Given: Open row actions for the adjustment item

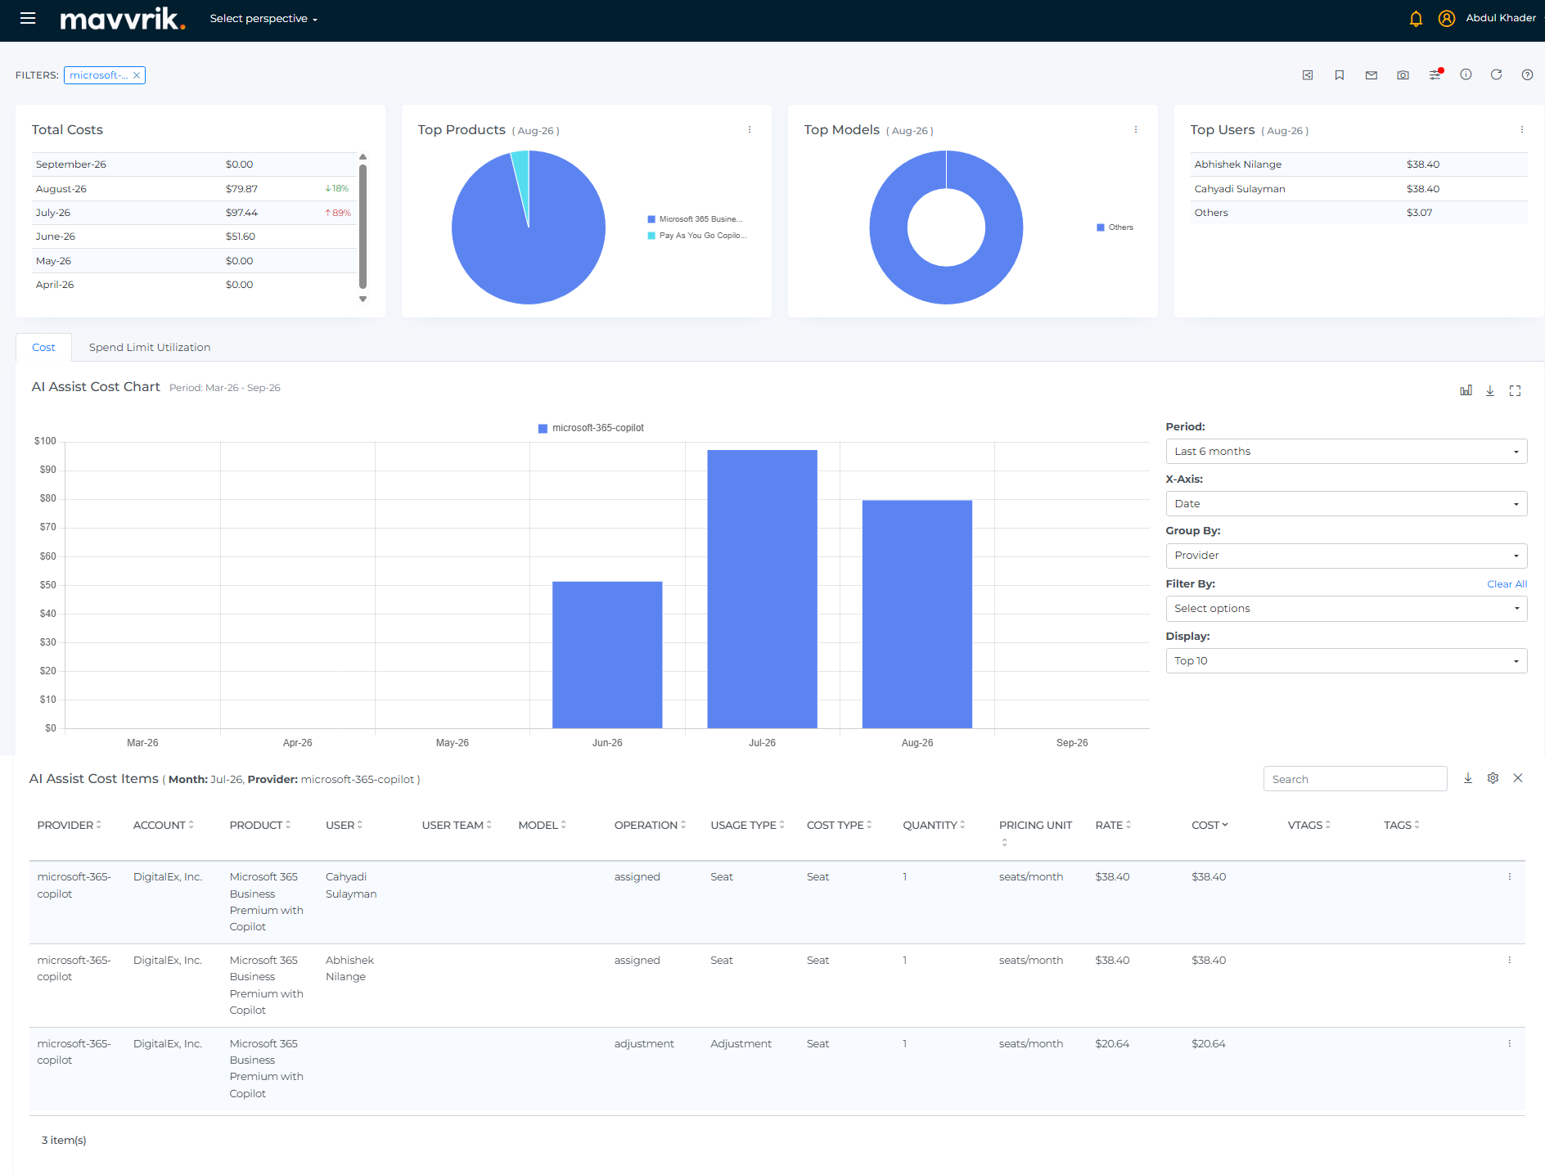Looking at the screenshot, I should click(1510, 1043).
